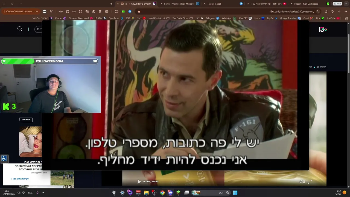350x197 pixels.
Task: Open the apps grid in bookmarks bar
Action: coord(346,18)
